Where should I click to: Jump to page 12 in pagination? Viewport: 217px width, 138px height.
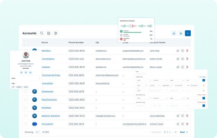(176, 132)
